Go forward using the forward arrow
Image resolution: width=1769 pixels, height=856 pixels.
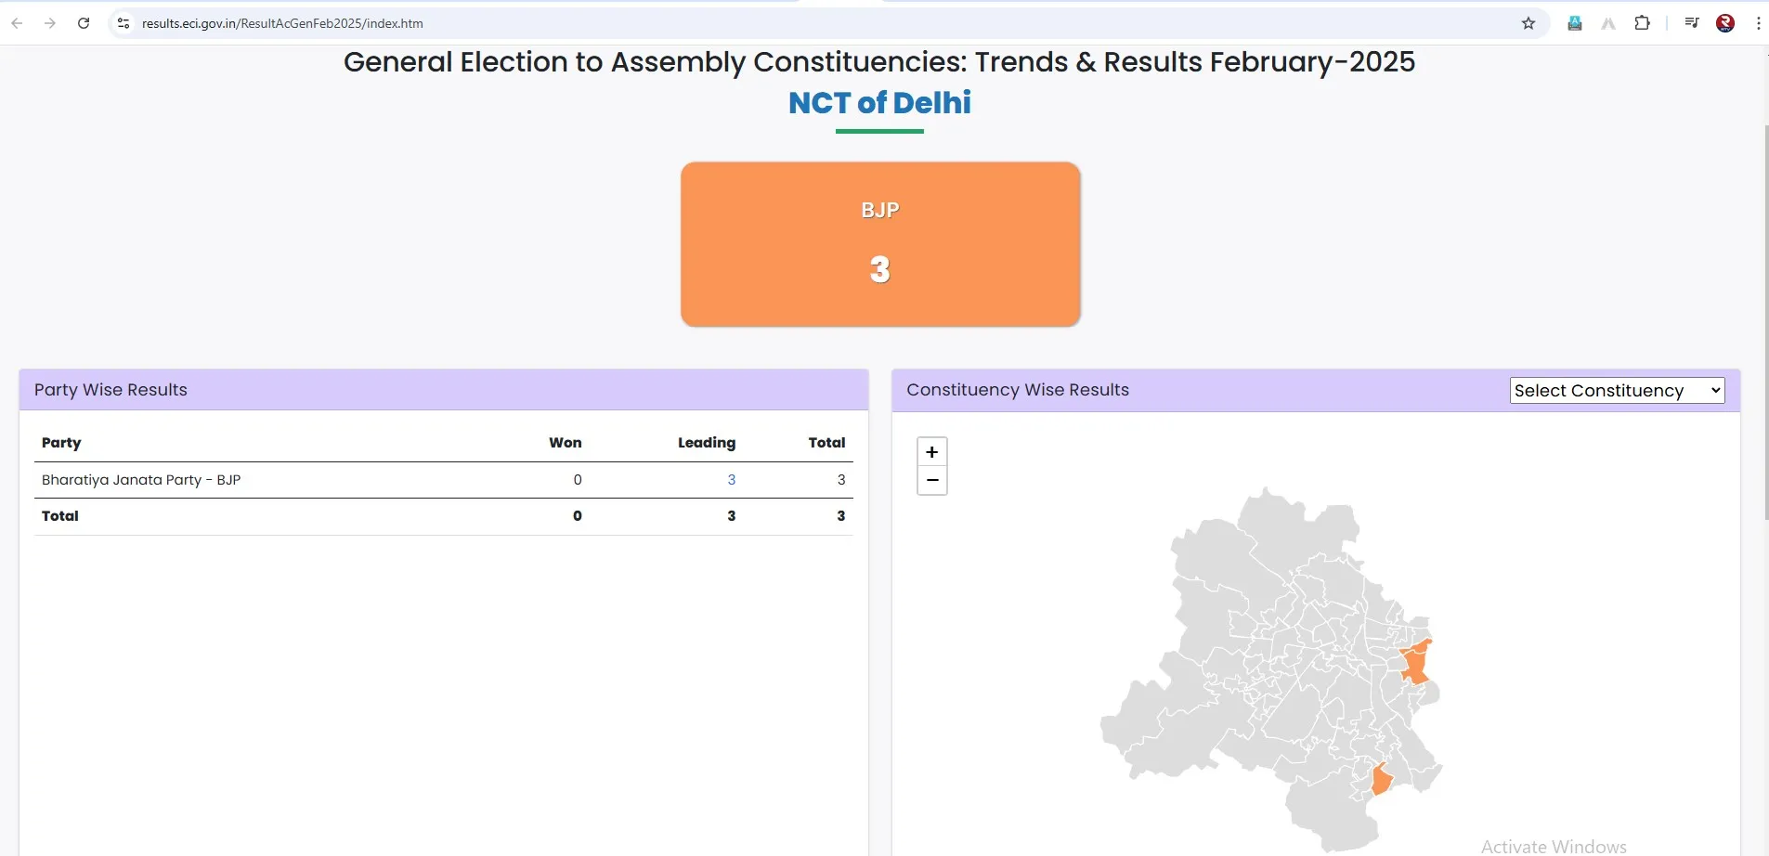[x=50, y=23]
